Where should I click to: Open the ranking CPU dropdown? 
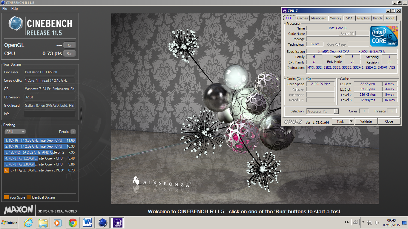pos(15,131)
